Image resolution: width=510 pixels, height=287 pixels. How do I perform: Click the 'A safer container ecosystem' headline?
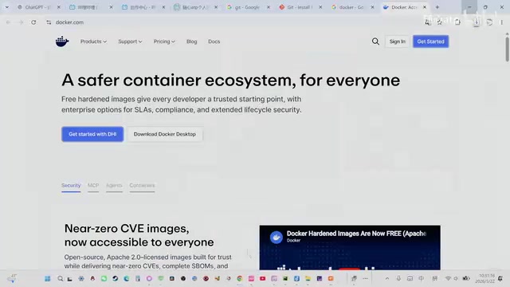[x=230, y=80]
